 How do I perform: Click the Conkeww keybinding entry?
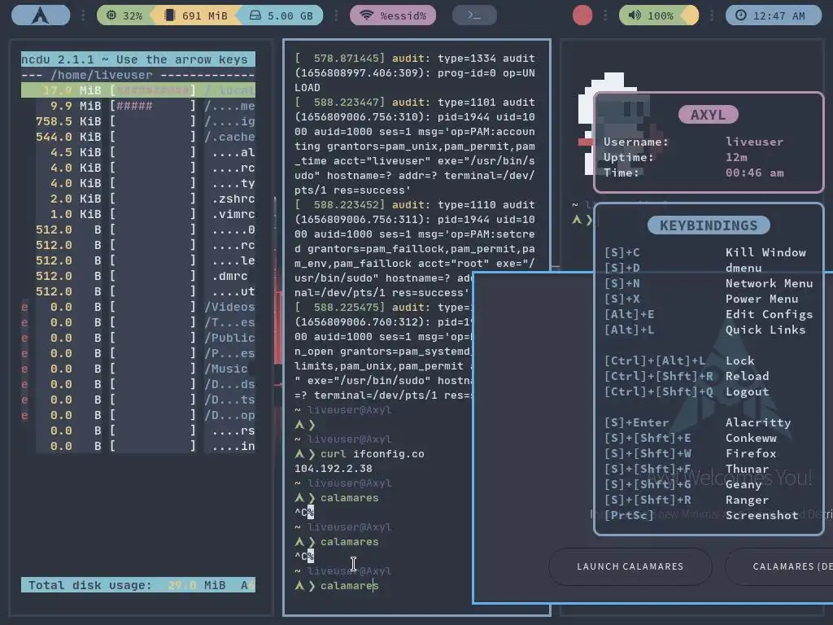point(751,438)
